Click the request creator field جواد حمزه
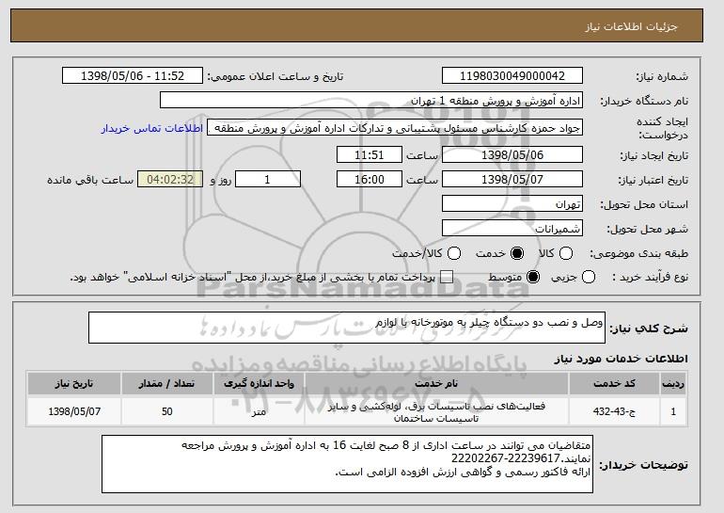724x513 pixels. coord(395,128)
